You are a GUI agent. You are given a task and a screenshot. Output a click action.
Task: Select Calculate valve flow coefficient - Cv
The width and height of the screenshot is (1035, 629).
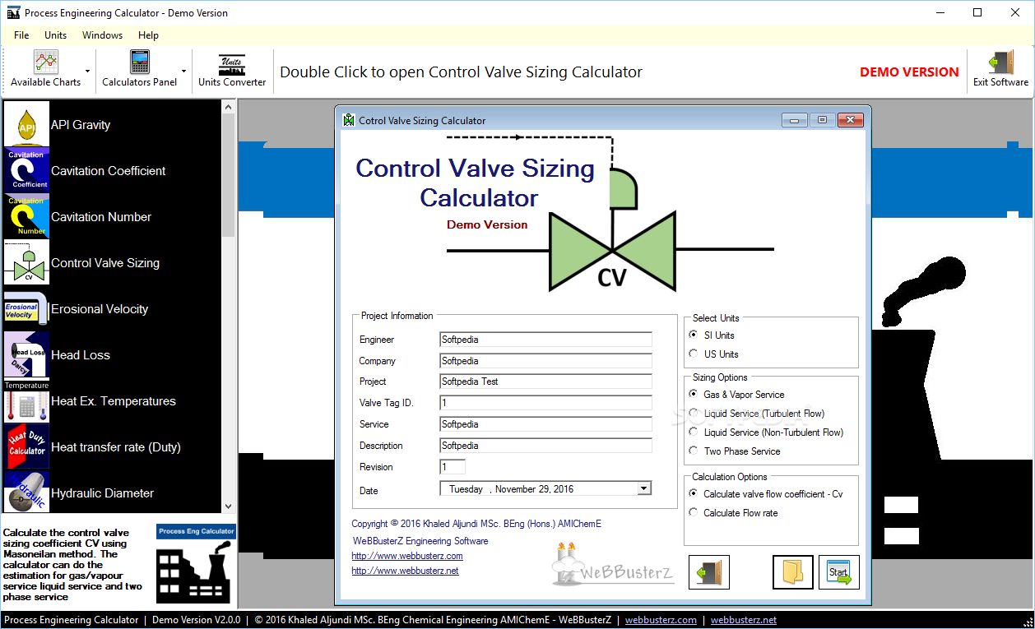[694, 494]
